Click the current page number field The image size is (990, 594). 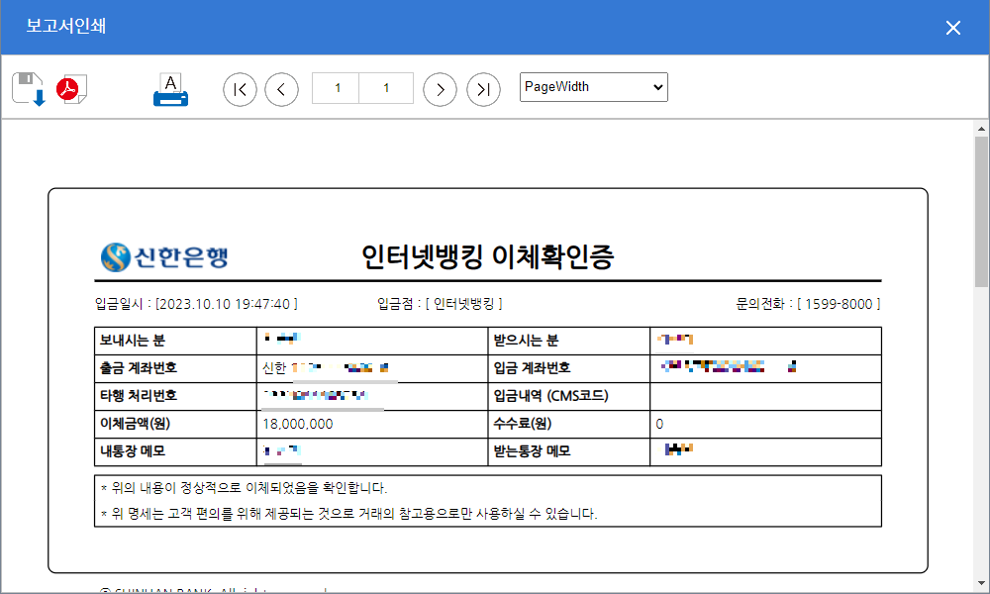(336, 88)
